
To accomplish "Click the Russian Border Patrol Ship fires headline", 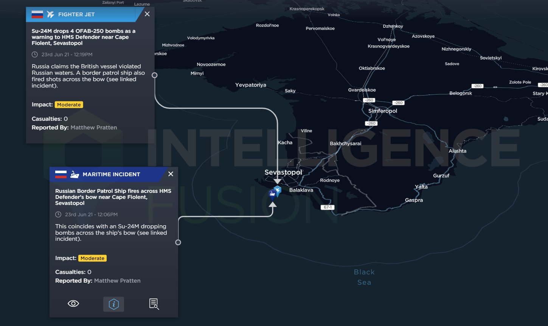I will point(113,197).
